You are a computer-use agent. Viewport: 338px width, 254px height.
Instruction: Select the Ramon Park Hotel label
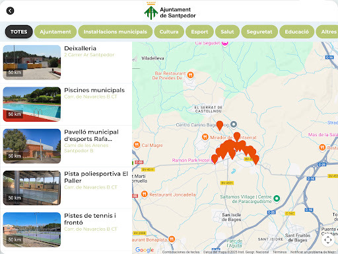pyautogui.click(x=191, y=160)
